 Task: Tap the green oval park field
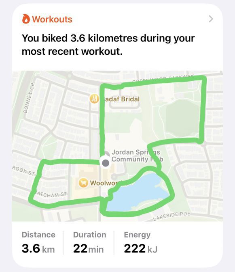pyautogui.click(x=182, y=118)
